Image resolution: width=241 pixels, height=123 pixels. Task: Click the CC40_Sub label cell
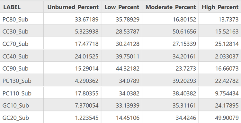tap(22, 56)
